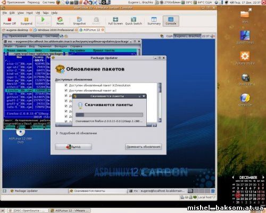Uncheck the acl package update
Image resolution: width=266 pixels, height=213 pixels.
coord(66,91)
